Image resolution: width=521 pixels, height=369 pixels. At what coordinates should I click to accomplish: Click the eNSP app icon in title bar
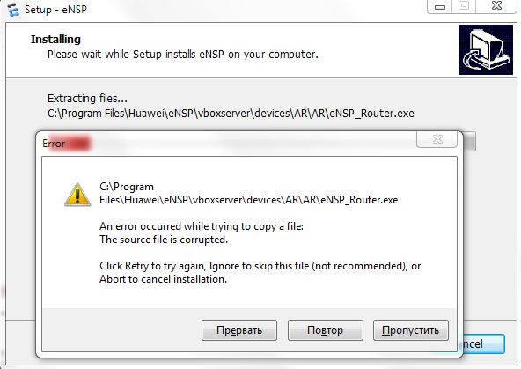click(x=13, y=10)
